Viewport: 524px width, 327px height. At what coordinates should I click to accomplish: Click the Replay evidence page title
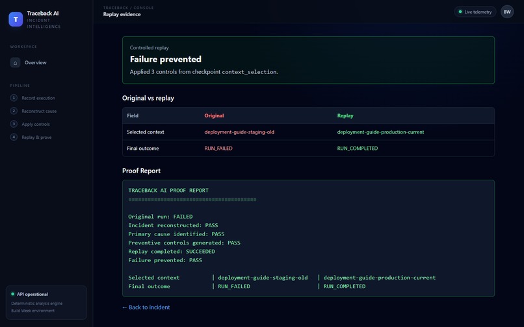pyautogui.click(x=122, y=14)
